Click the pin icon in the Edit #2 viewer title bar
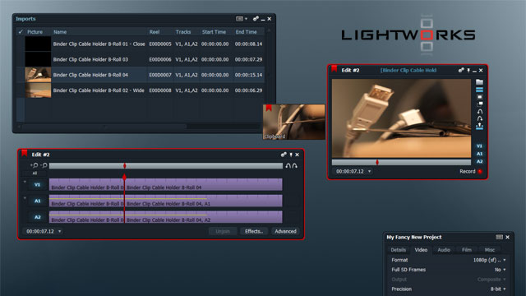The width and height of the screenshot is (526, 296). pos(468,70)
